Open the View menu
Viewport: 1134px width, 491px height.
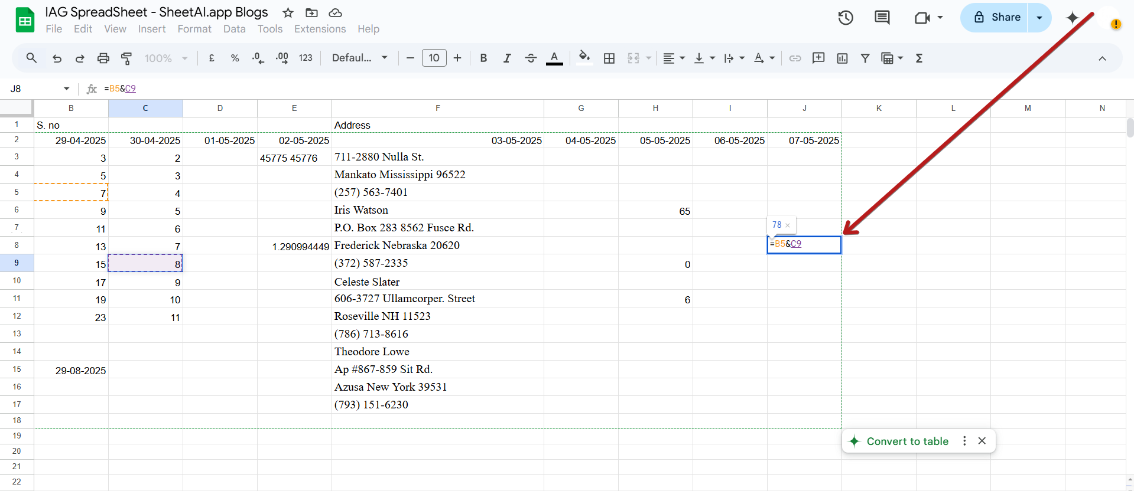click(x=115, y=29)
